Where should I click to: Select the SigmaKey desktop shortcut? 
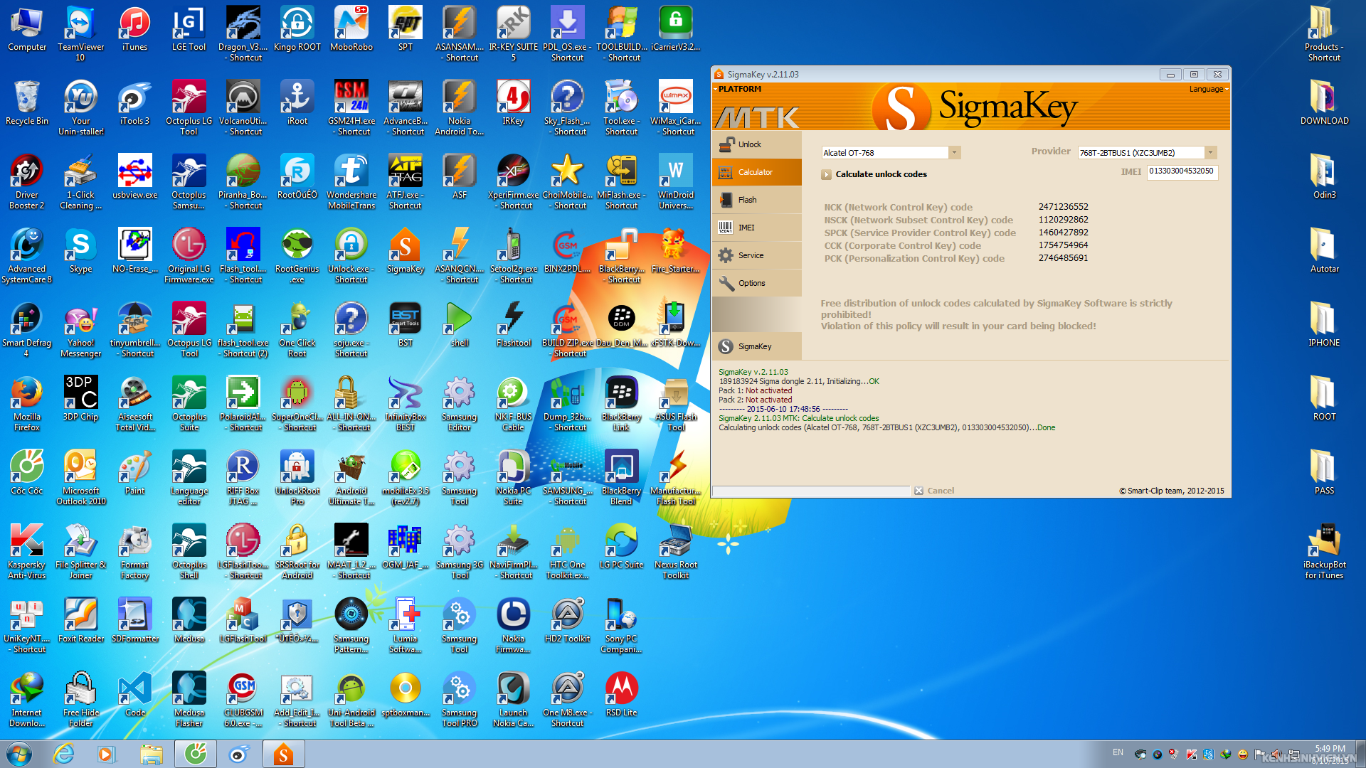pyautogui.click(x=405, y=251)
